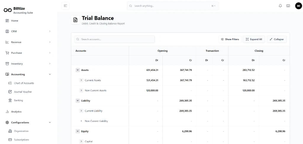Click the Trial Balance document icon
Viewport: 303px width, 144px height.
click(x=75, y=20)
